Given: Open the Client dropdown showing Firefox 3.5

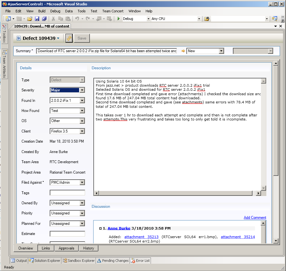Looking at the screenshot, I should click(82, 131).
